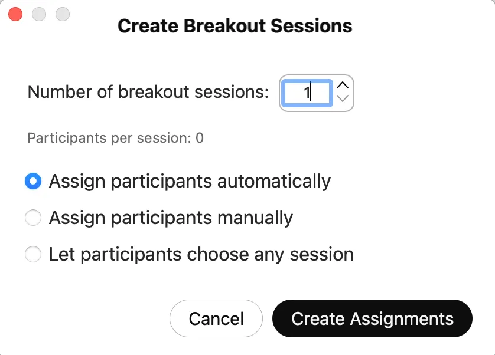The width and height of the screenshot is (495, 355).
Task: Click 'Let participants choose any session' text
Action: (201, 255)
